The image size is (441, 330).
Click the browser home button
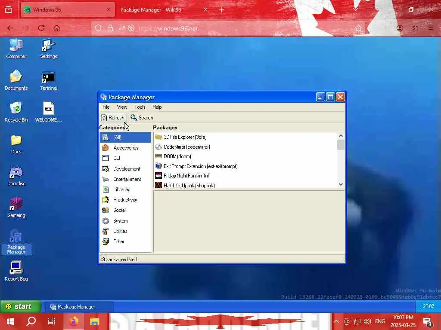click(x=56, y=28)
